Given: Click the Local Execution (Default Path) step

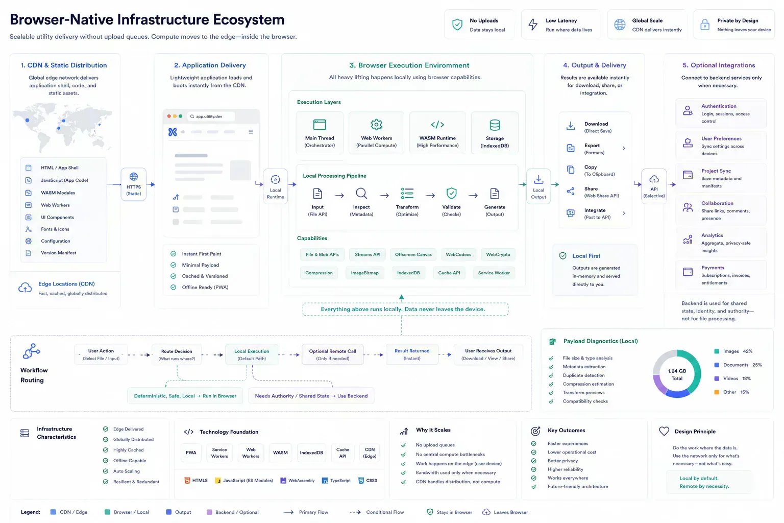Looking at the screenshot, I should tap(252, 354).
